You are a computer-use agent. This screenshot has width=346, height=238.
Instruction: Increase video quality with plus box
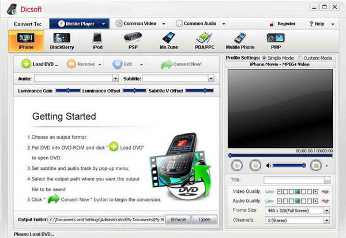(315, 191)
